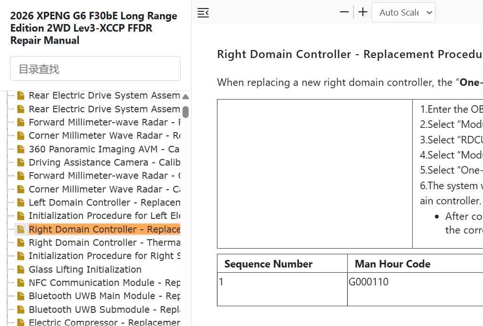Open 360 Panoramic Imaging AVM entry

104,149
